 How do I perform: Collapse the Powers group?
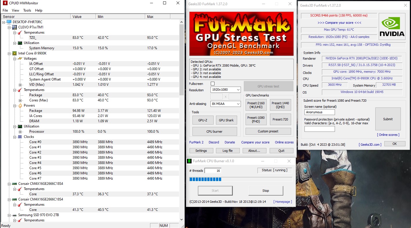click(15, 105)
